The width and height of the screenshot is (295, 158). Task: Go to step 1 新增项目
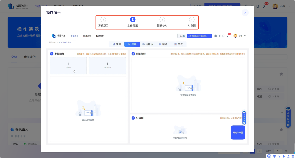tap(103, 20)
